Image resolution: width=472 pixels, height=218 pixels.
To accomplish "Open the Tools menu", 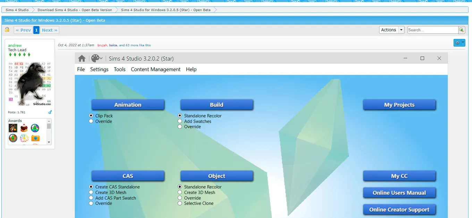I will pos(120,69).
